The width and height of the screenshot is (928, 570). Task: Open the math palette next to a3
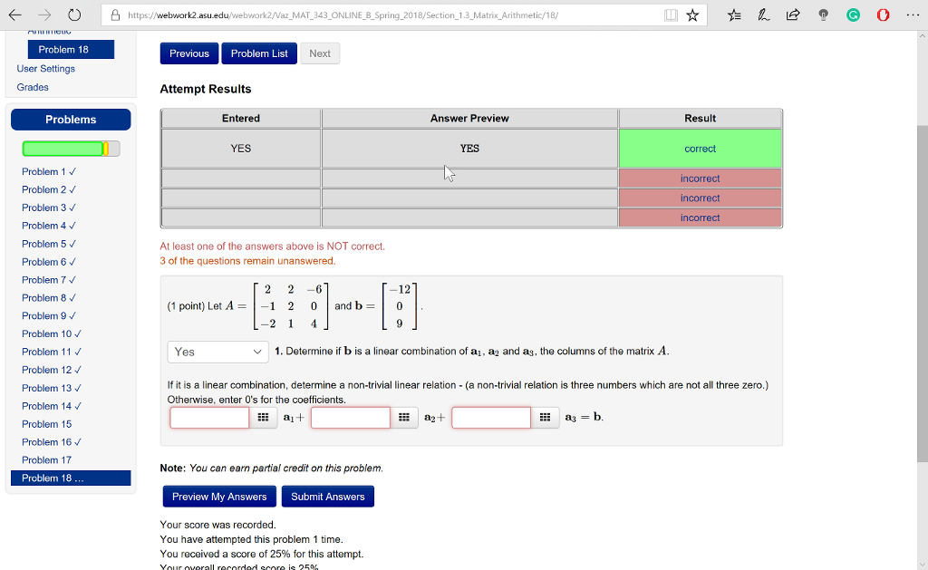[545, 417]
